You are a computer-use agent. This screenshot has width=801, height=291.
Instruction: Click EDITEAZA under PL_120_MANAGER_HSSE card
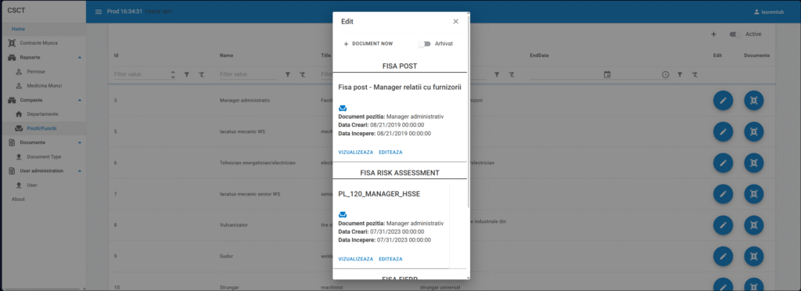coord(391,259)
